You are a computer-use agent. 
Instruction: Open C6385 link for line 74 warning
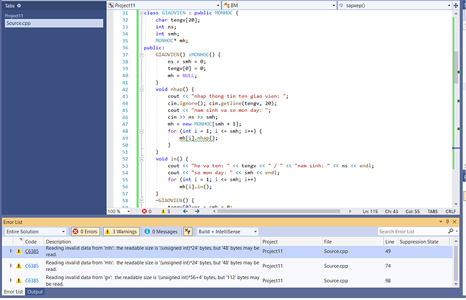32,266
